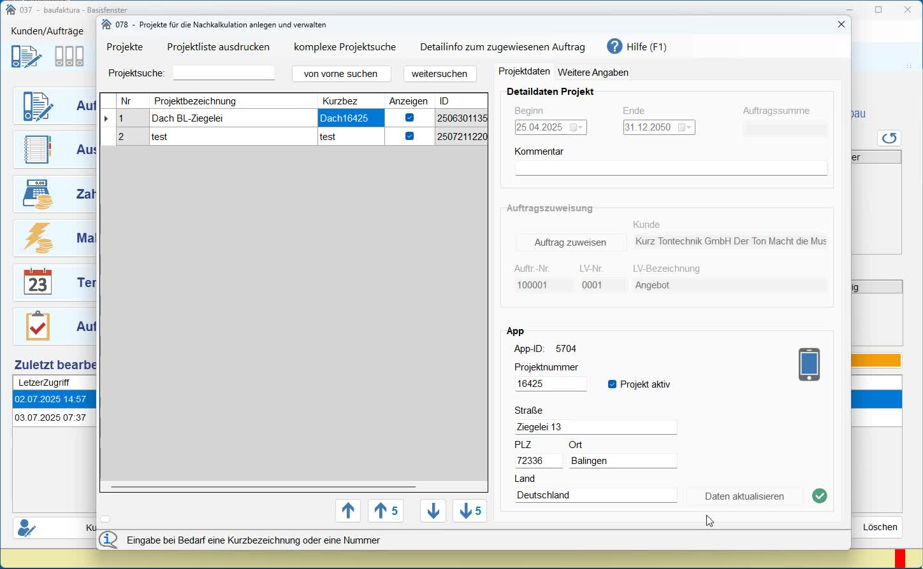Click into the Projektsuche input field
The height and width of the screenshot is (569, 923).
pyautogui.click(x=224, y=73)
